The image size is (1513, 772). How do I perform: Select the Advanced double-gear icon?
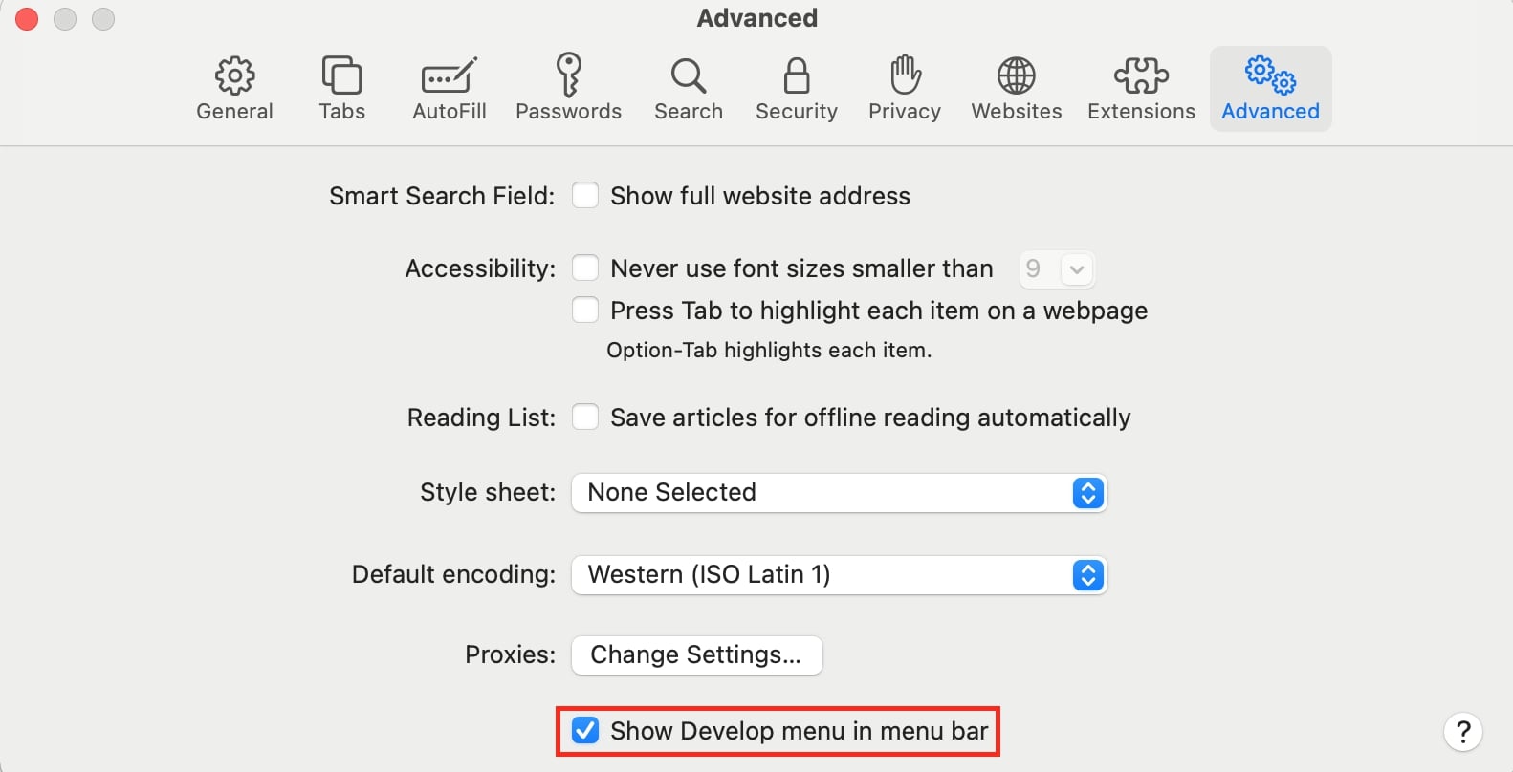1270,75
